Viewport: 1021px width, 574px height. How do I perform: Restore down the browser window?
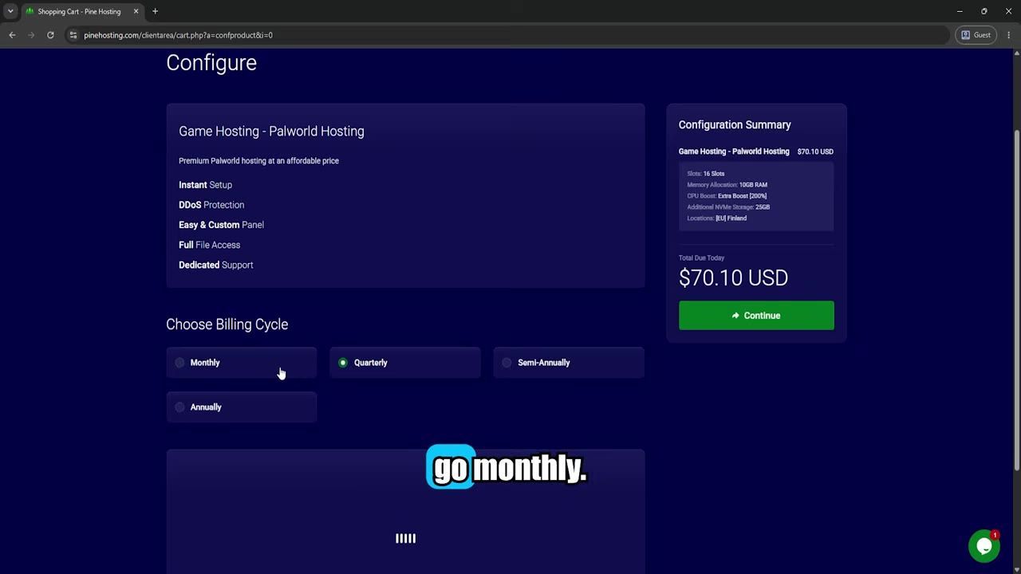[x=984, y=11]
